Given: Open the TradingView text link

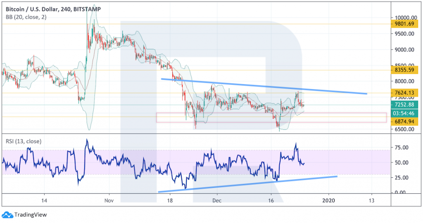Looking at the screenshot, I should click(x=31, y=215).
